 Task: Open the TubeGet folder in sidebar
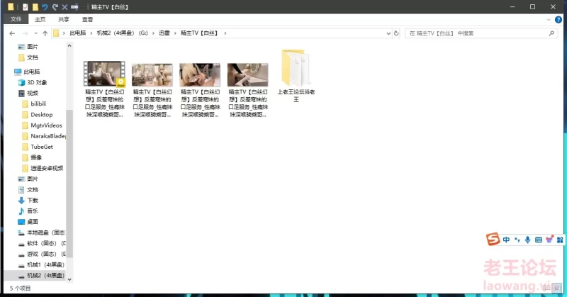click(x=37, y=147)
